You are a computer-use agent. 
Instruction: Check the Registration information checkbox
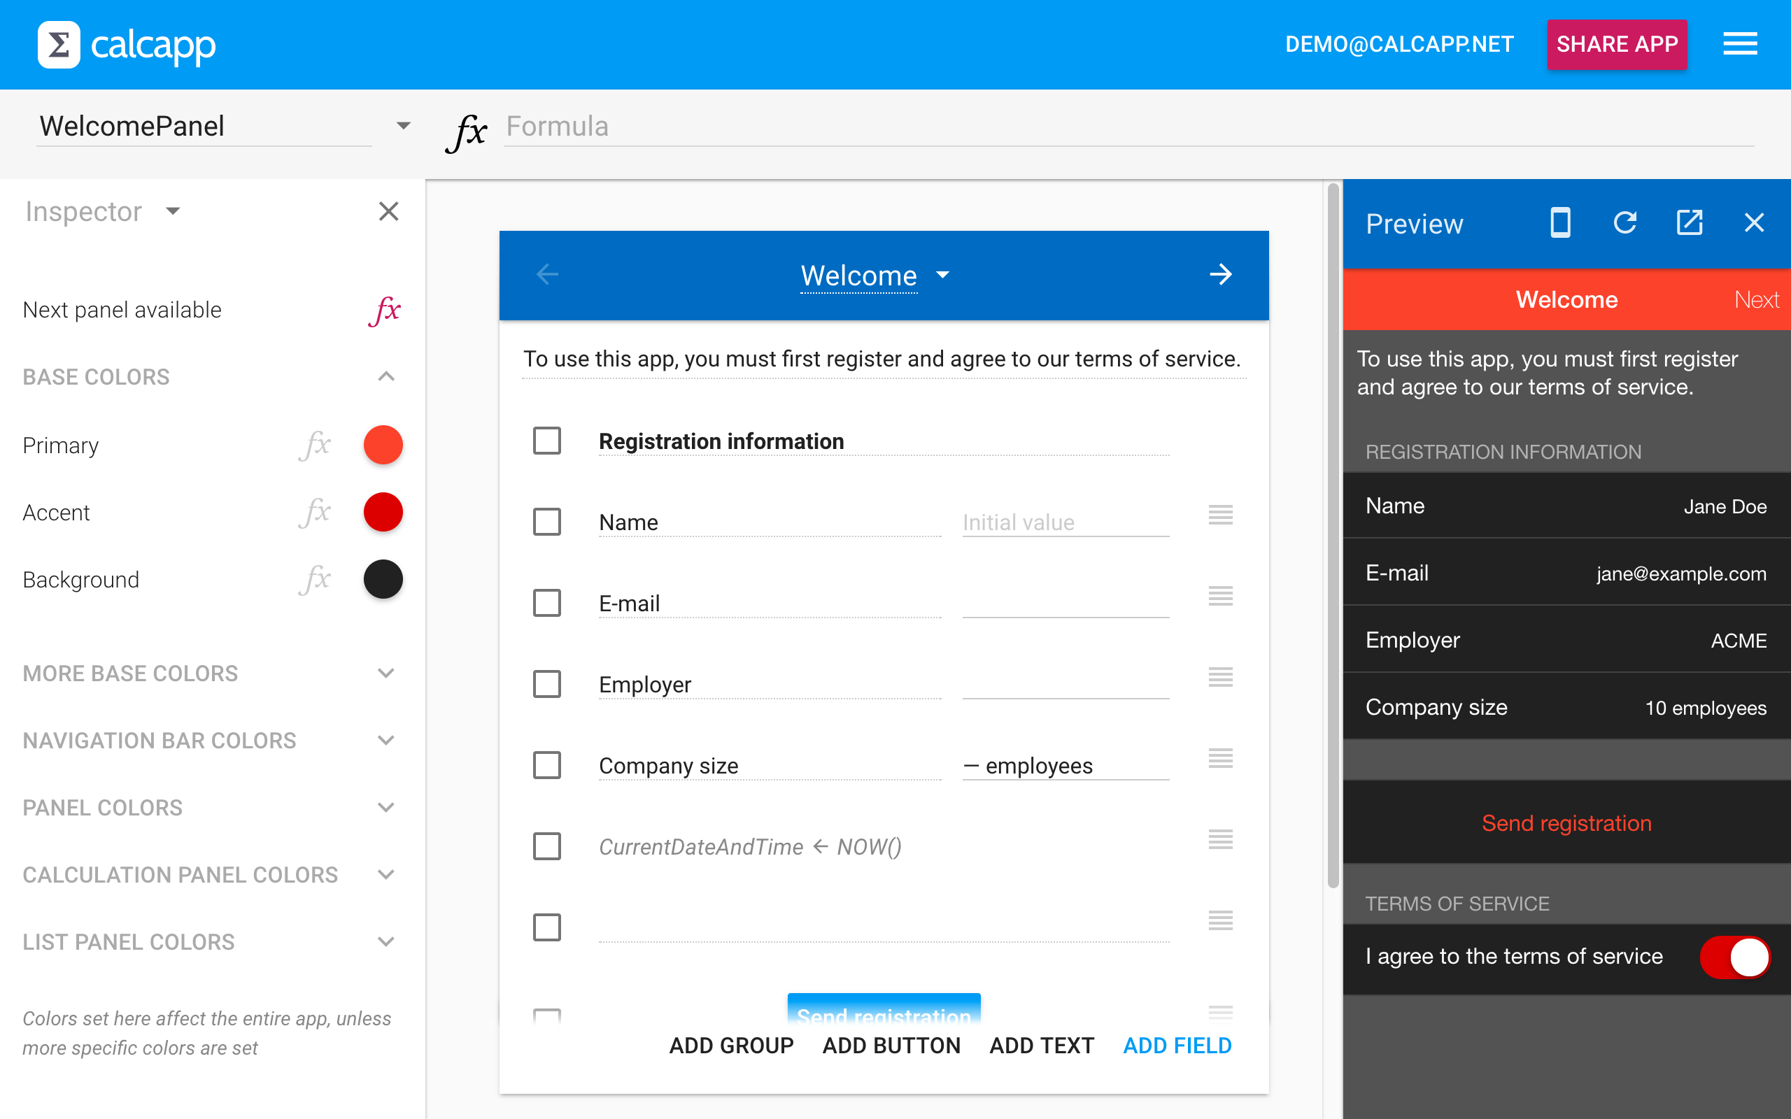point(547,441)
